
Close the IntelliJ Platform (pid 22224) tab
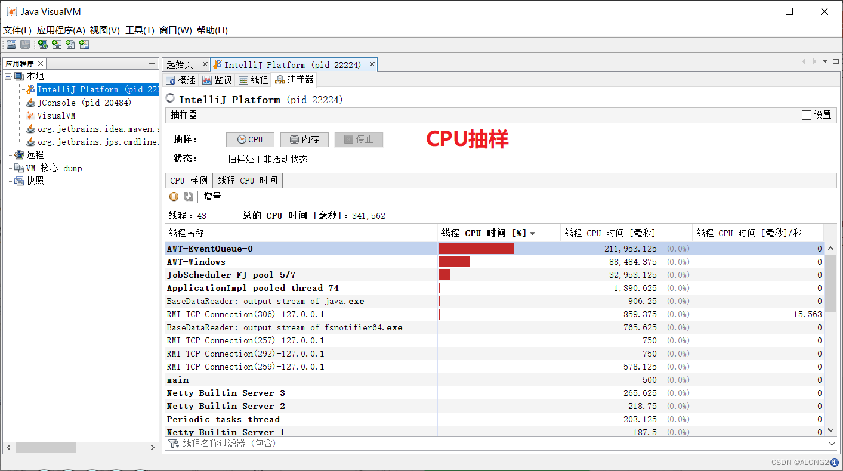click(372, 64)
